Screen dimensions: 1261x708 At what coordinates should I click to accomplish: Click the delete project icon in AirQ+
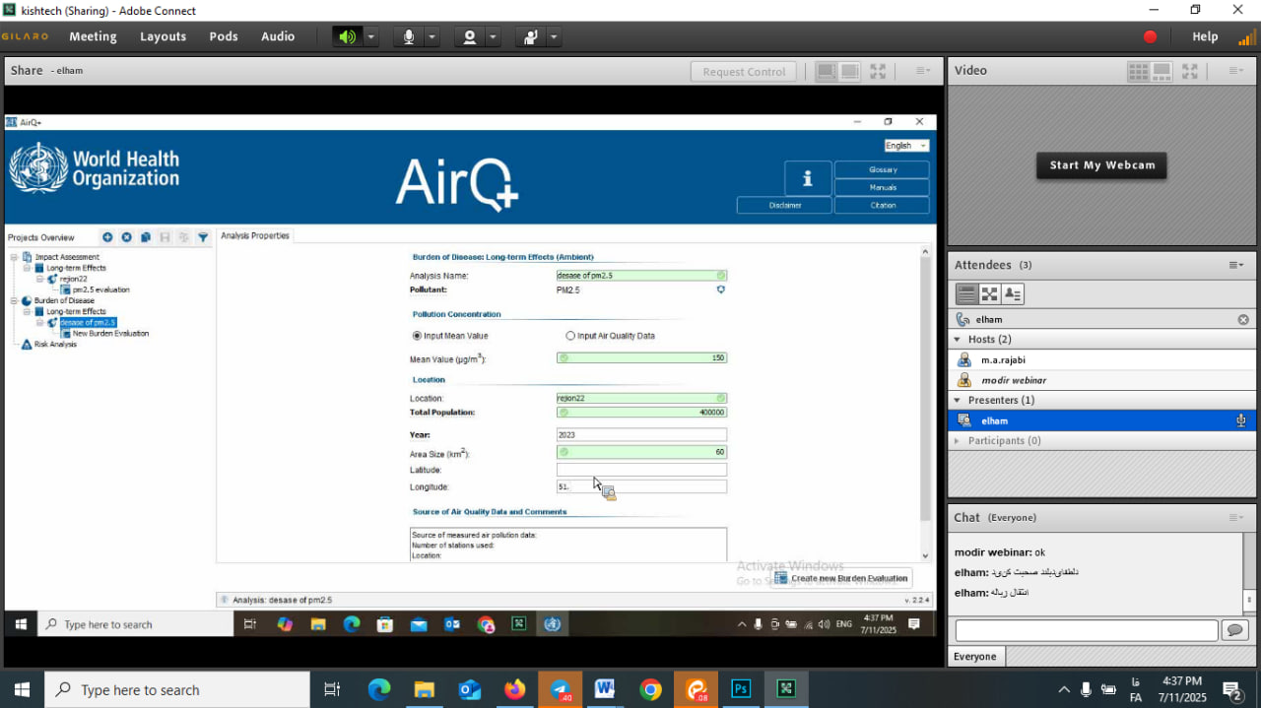point(126,237)
